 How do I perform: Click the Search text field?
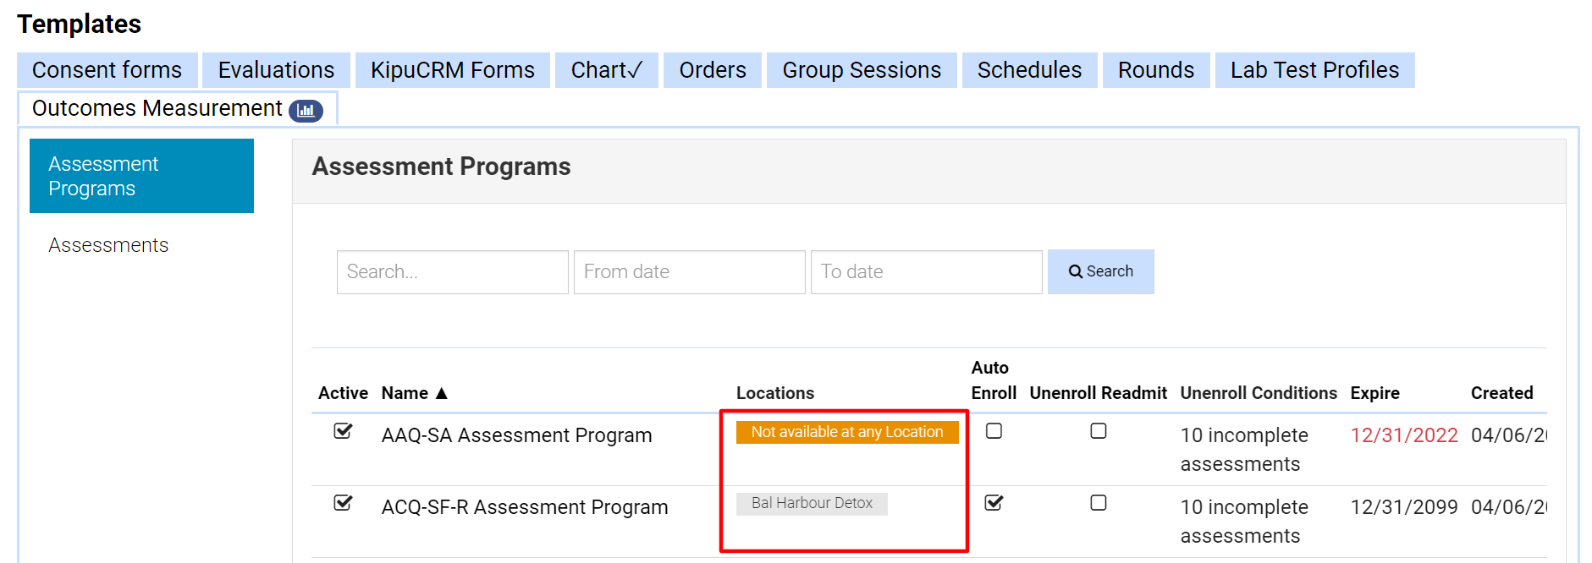coord(452,272)
